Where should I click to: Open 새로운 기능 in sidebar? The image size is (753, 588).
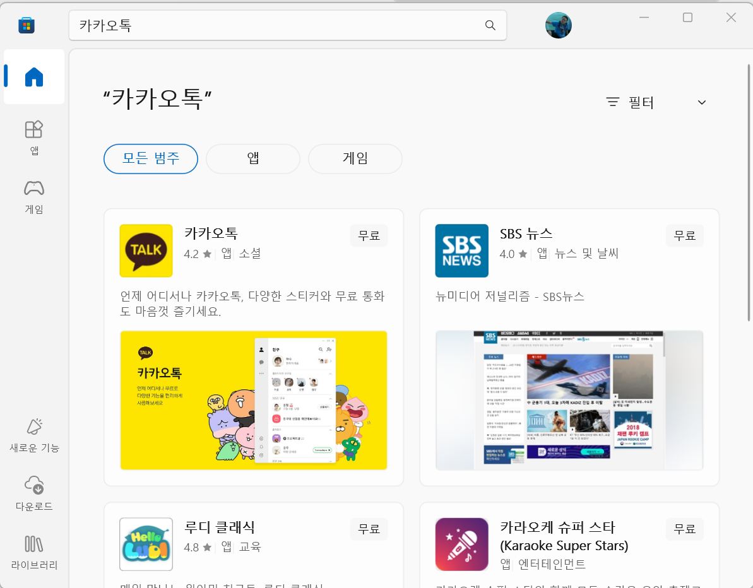point(34,435)
